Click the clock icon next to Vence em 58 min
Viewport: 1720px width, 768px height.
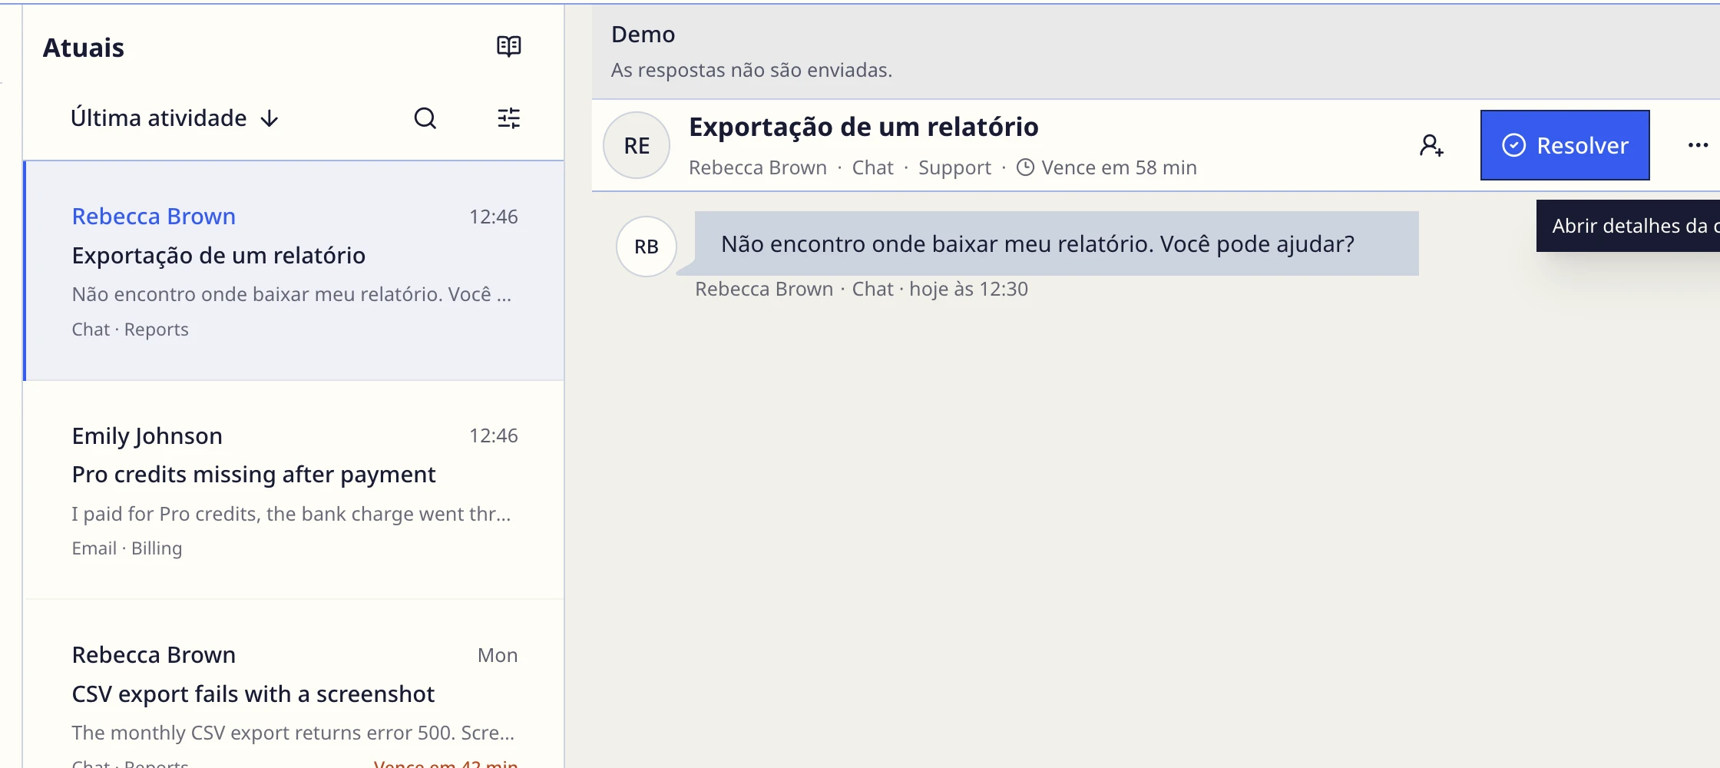tap(1025, 167)
